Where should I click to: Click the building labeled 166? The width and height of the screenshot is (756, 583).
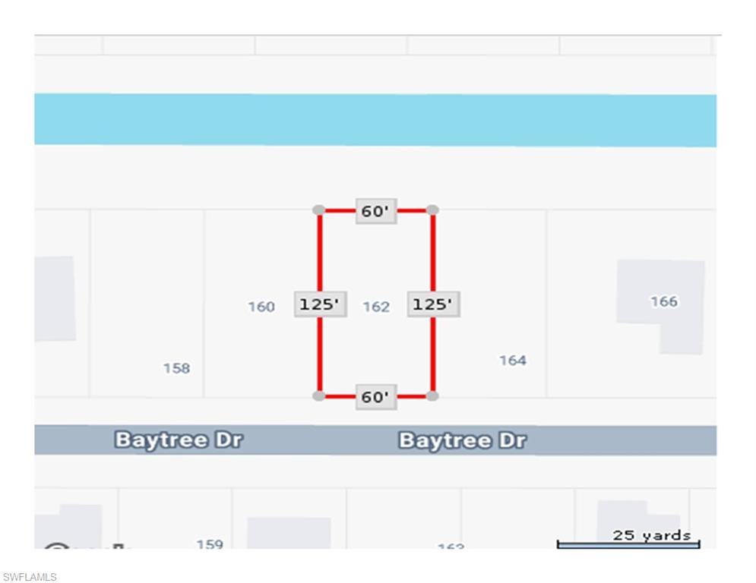[663, 302]
